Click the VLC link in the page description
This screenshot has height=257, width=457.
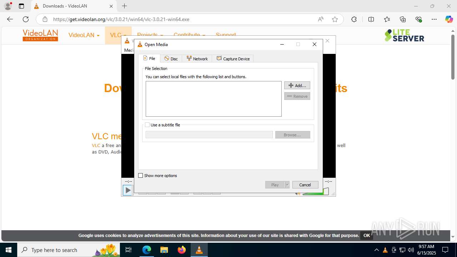point(96,145)
